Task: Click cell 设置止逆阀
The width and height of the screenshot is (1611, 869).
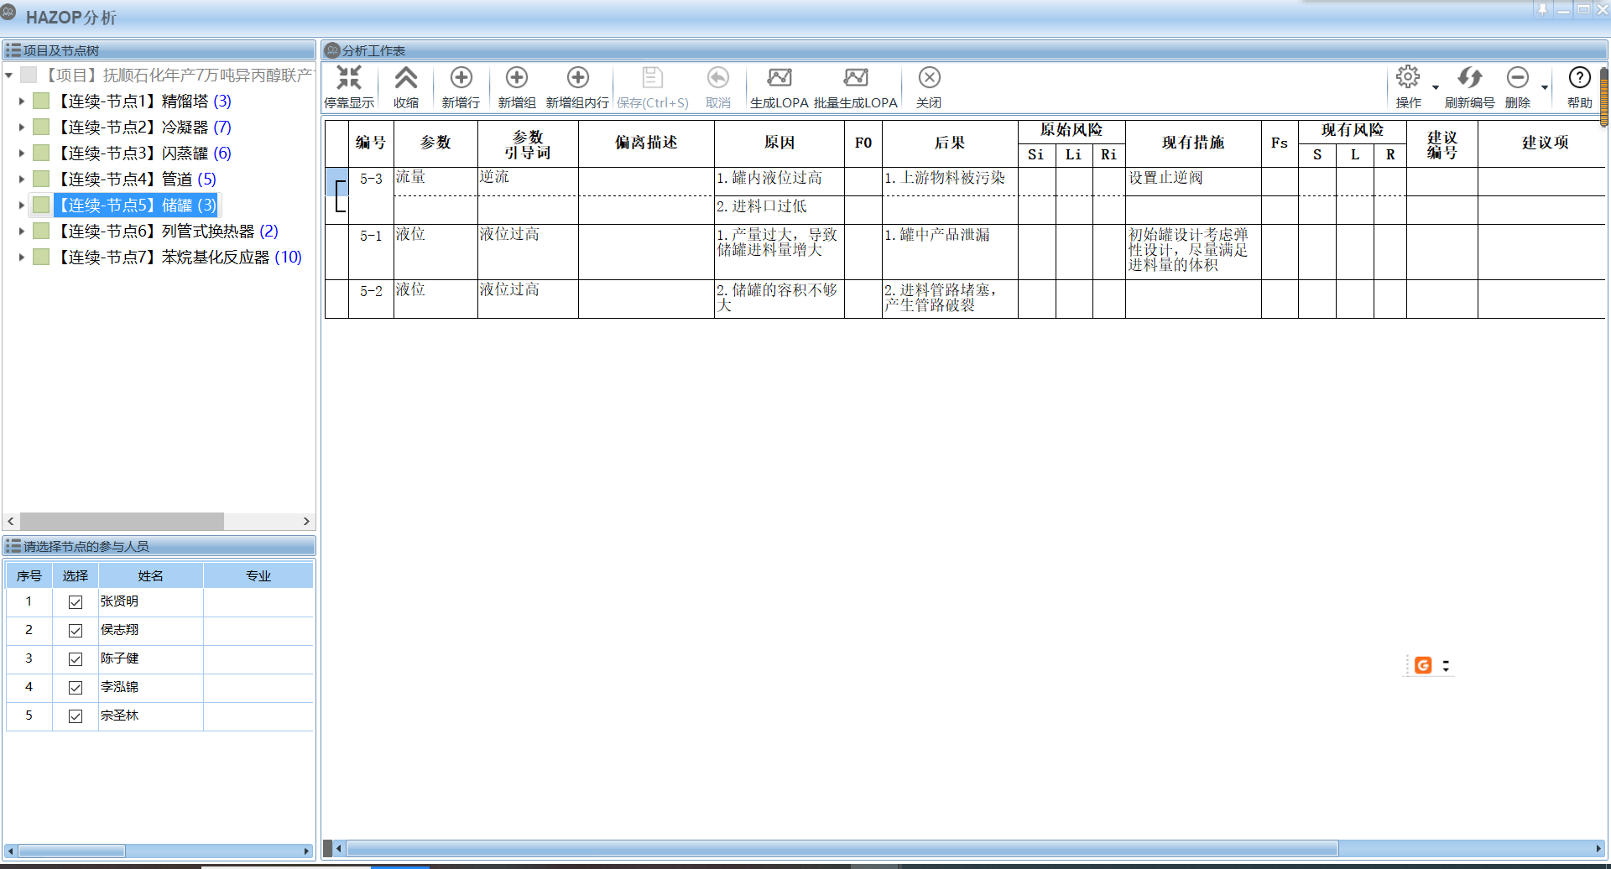Action: pos(1193,182)
